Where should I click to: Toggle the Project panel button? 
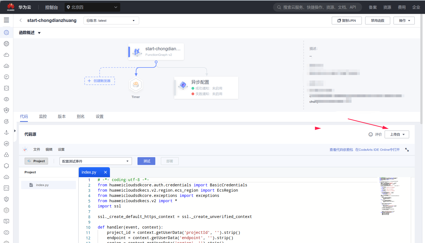36,161
